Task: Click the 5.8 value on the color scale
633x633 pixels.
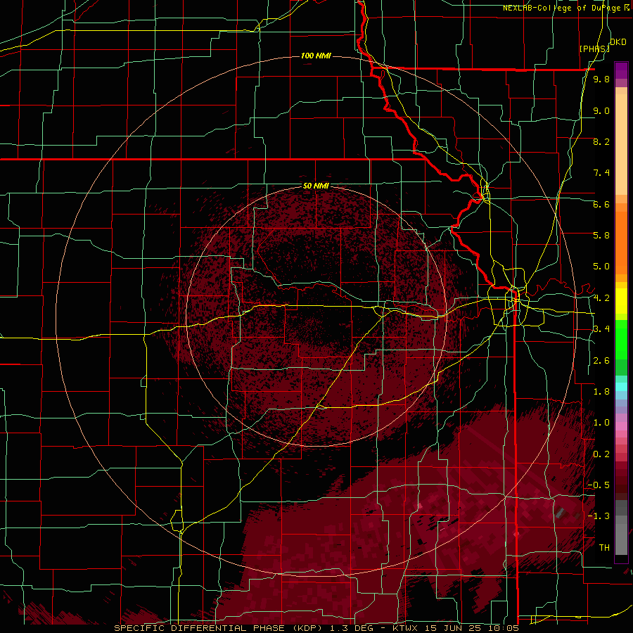Action: 601,236
